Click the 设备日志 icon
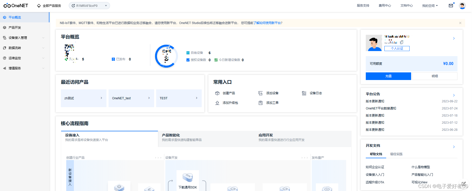The width and height of the screenshot is (472, 191). click(x=304, y=93)
